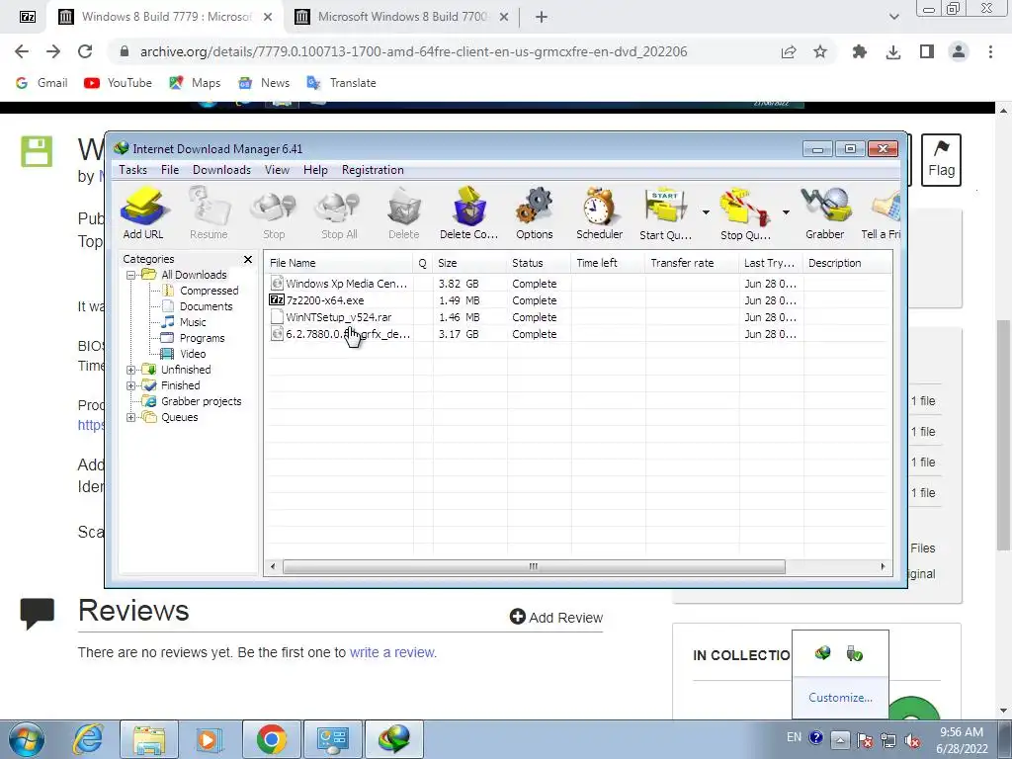This screenshot has height=759, width=1012.
Task: Open the Windows Start button
Action: (27, 739)
